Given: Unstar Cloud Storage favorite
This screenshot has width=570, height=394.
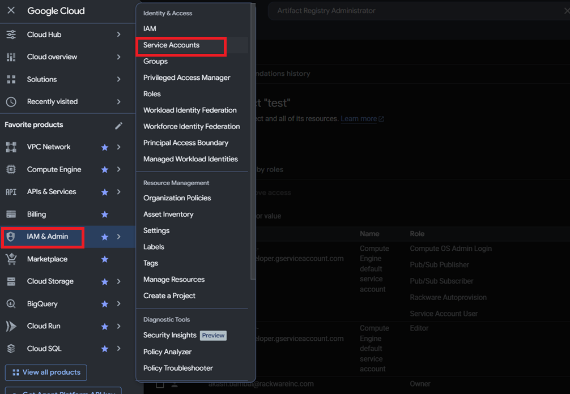Looking at the screenshot, I should (105, 281).
